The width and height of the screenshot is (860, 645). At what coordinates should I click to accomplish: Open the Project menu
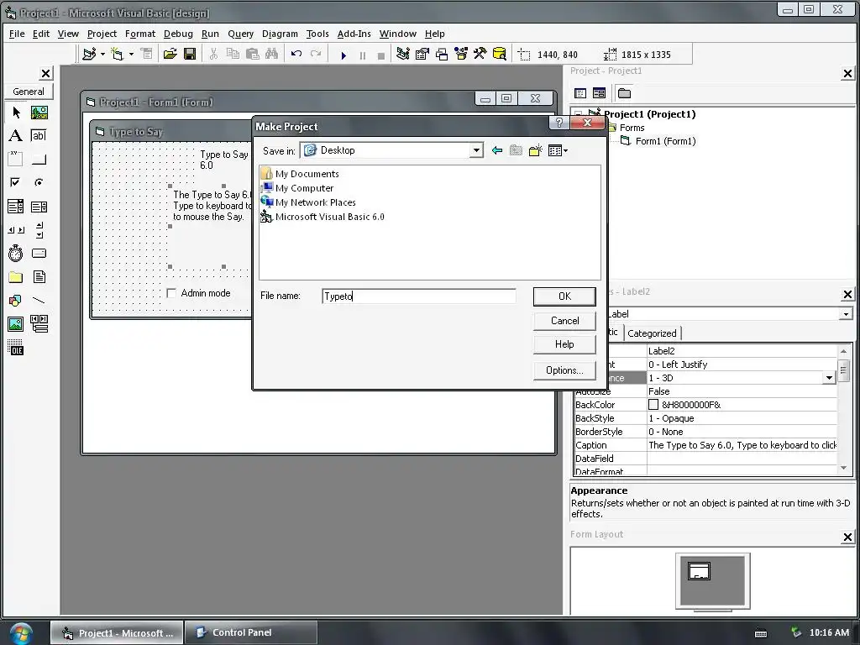tap(102, 34)
